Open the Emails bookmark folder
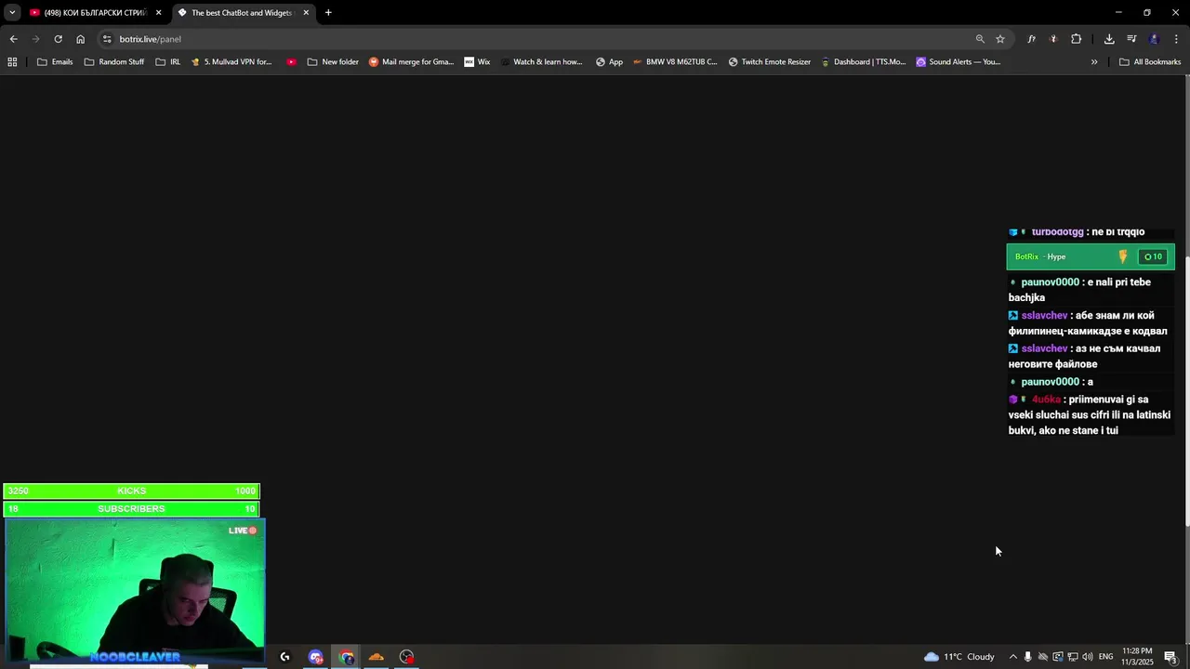 55,62
